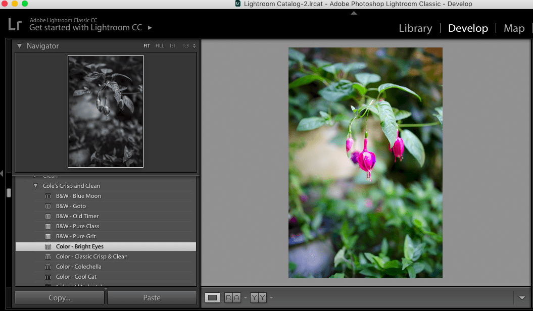Viewport: 533px width, 311px height.
Task: Click Cole's Crisp and Clean group label
Action: (x=71, y=186)
